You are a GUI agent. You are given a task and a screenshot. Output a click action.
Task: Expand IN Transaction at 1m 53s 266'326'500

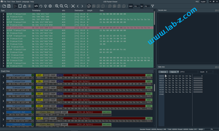[x=3, y=60]
